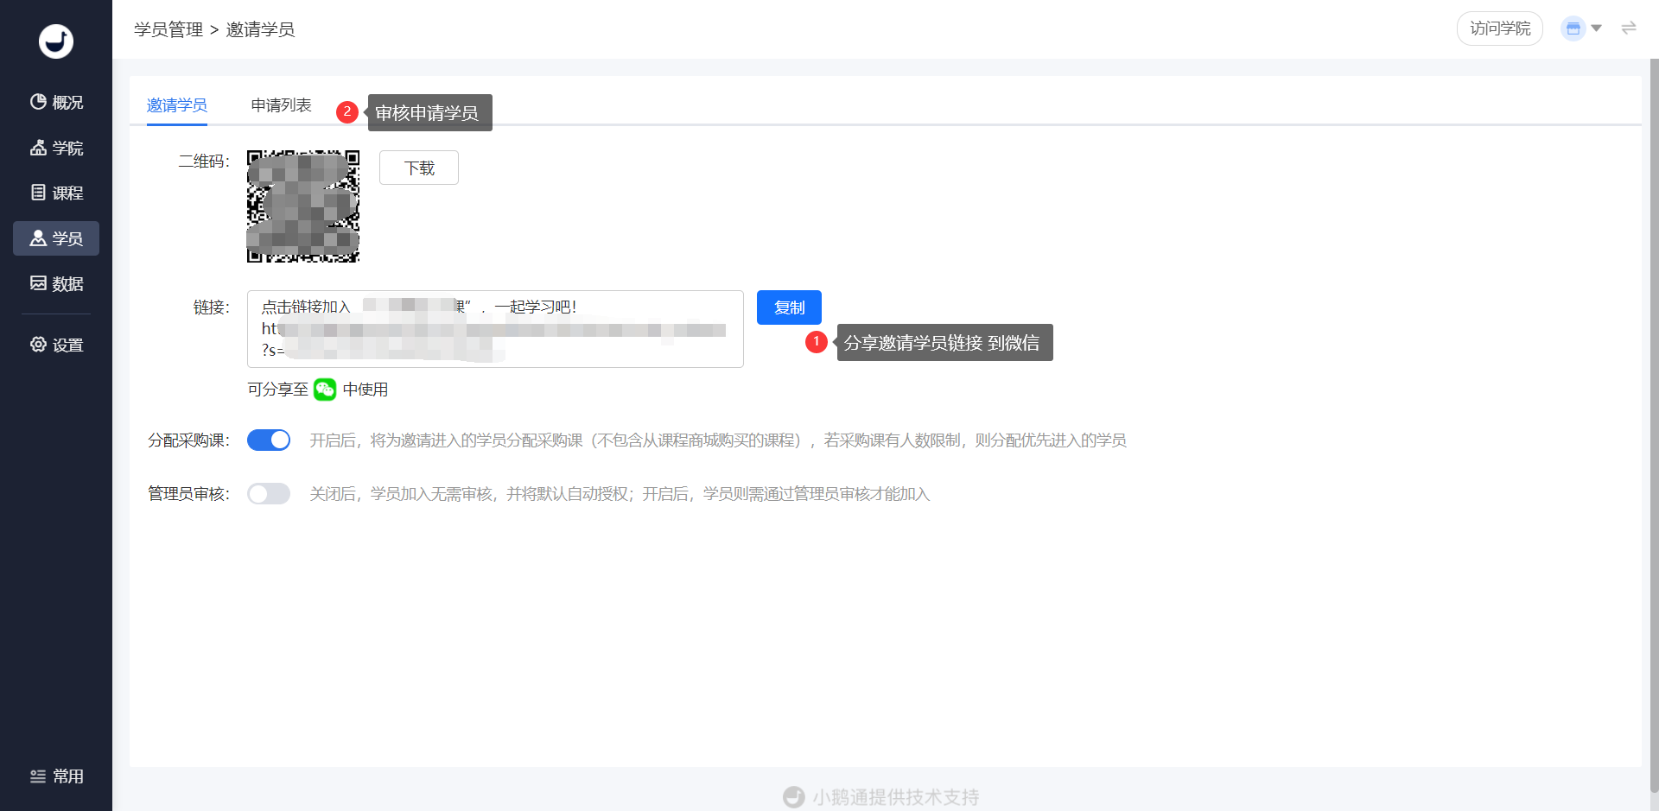The height and width of the screenshot is (811, 1659).
Task: Click the 分配采购课 description text
Action: click(718, 440)
